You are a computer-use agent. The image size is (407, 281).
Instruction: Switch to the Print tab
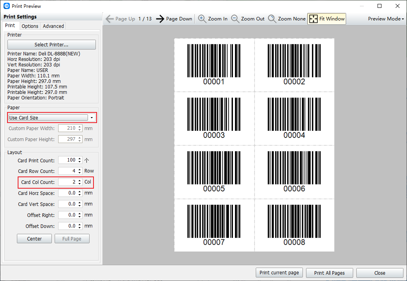click(x=10, y=26)
